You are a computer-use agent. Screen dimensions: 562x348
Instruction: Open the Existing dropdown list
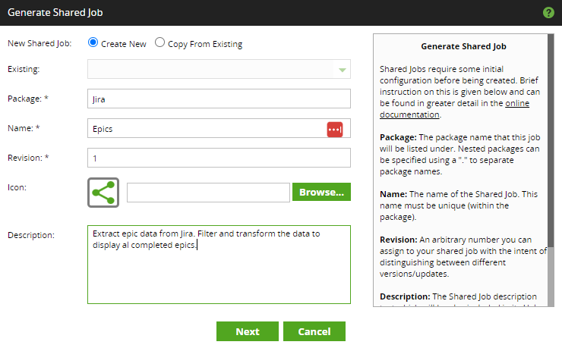pos(219,69)
